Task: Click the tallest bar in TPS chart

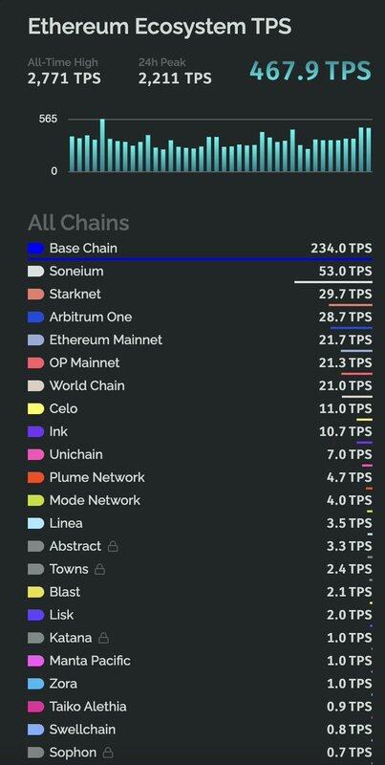Action: tap(102, 145)
